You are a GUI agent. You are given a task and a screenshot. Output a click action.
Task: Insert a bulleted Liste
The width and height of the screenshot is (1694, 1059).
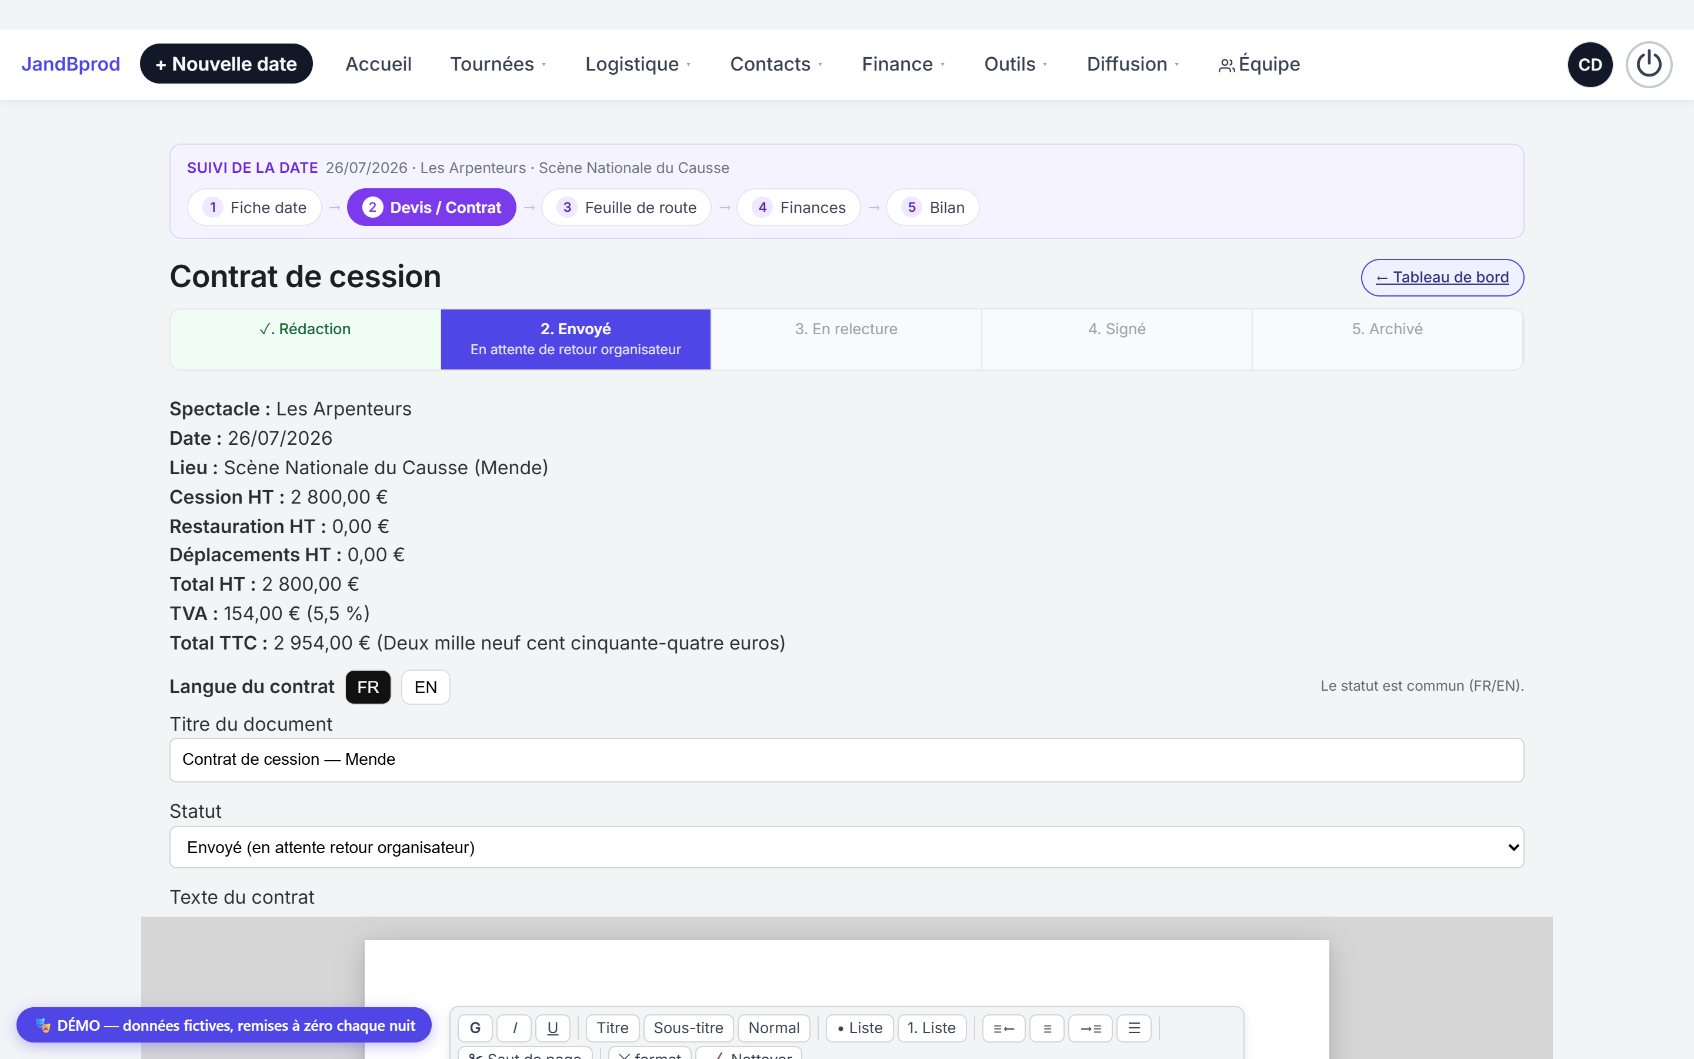pos(859,1027)
